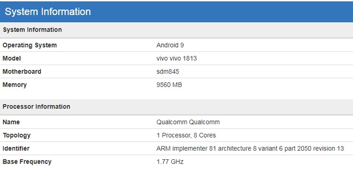Select the 1.77 GHz frequency value
The width and height of the screenshot is (353, 172).
pyautogui.click(x=170, y=162)
